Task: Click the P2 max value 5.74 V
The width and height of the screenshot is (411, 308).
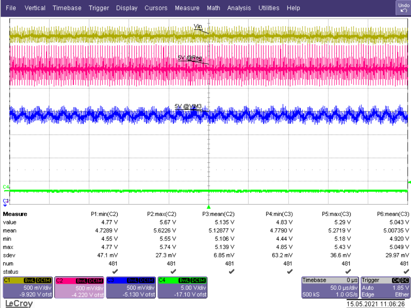Action: pyautogui.click(x=168, y=247)
